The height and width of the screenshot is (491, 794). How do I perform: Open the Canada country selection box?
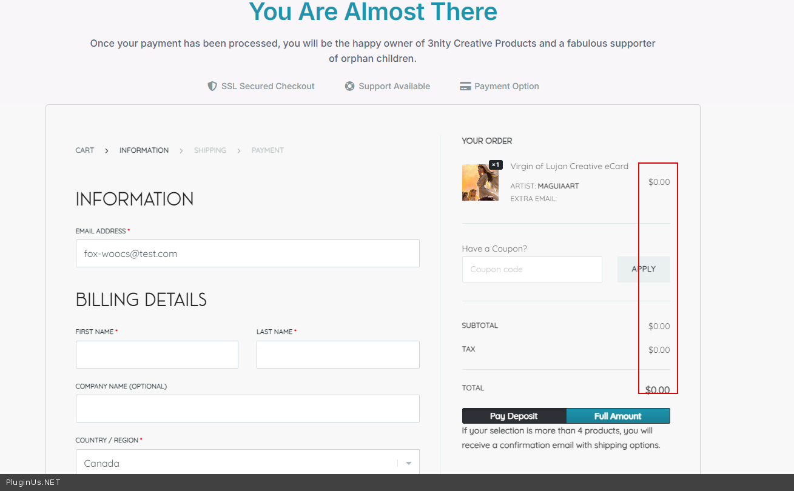[x=237, y=463]
